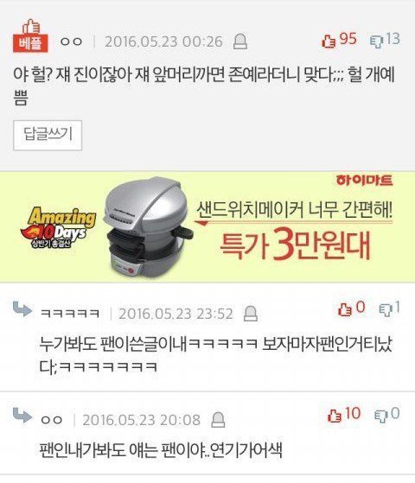Select the sandwich maker product image
Viewport: 415px width, 483px height.
[147, 227]
